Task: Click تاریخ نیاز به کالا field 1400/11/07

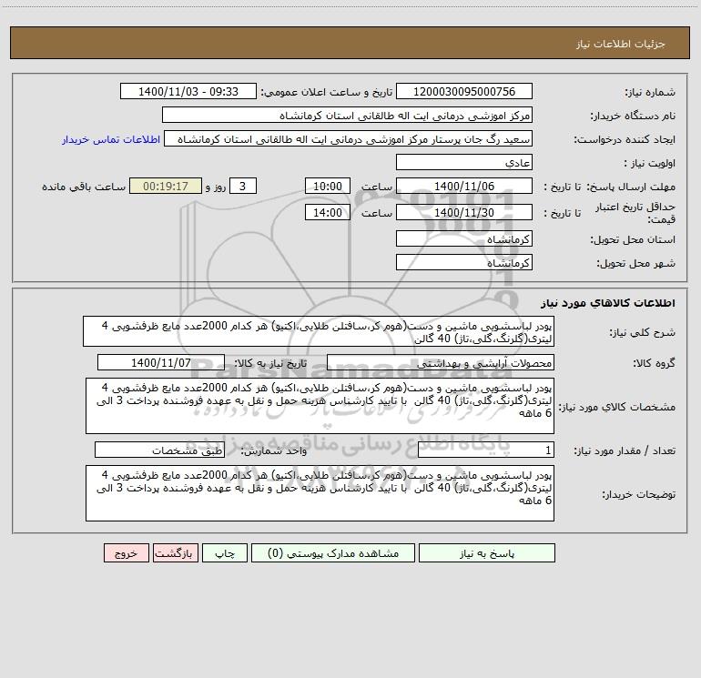Action: click(x=161, y=362)
